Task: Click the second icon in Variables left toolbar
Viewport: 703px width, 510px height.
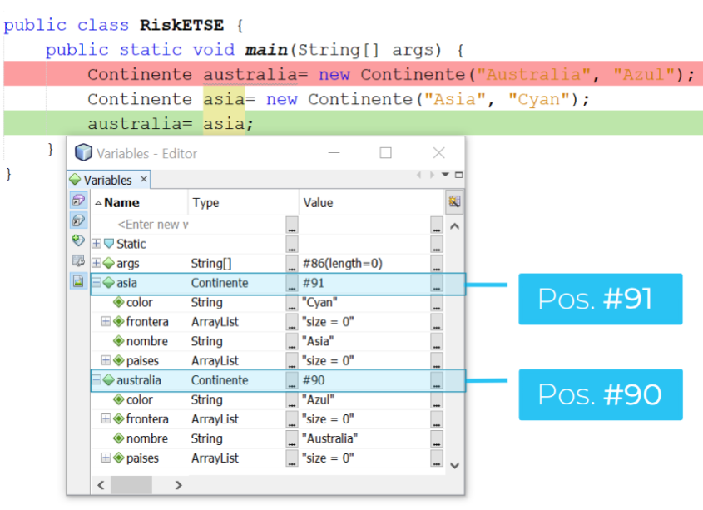Action: (x=78, y=220)
